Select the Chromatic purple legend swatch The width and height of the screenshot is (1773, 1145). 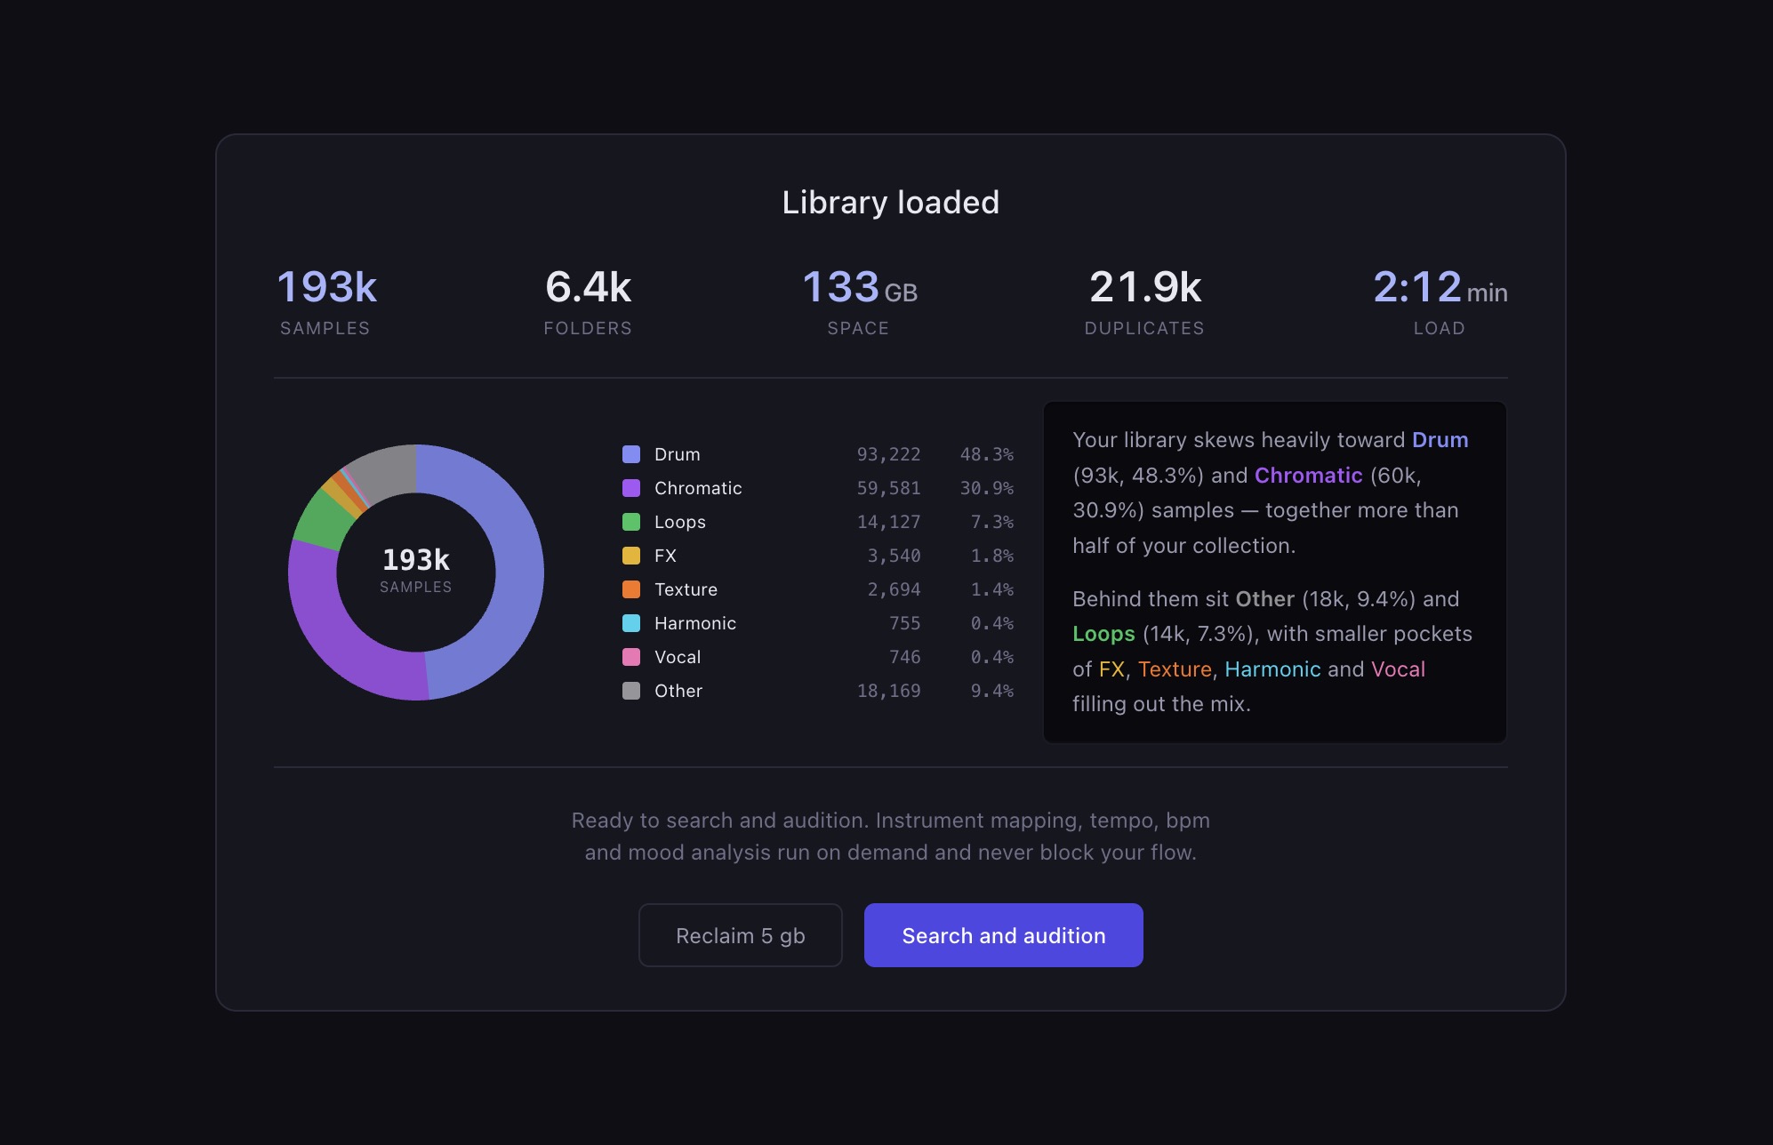631,488
